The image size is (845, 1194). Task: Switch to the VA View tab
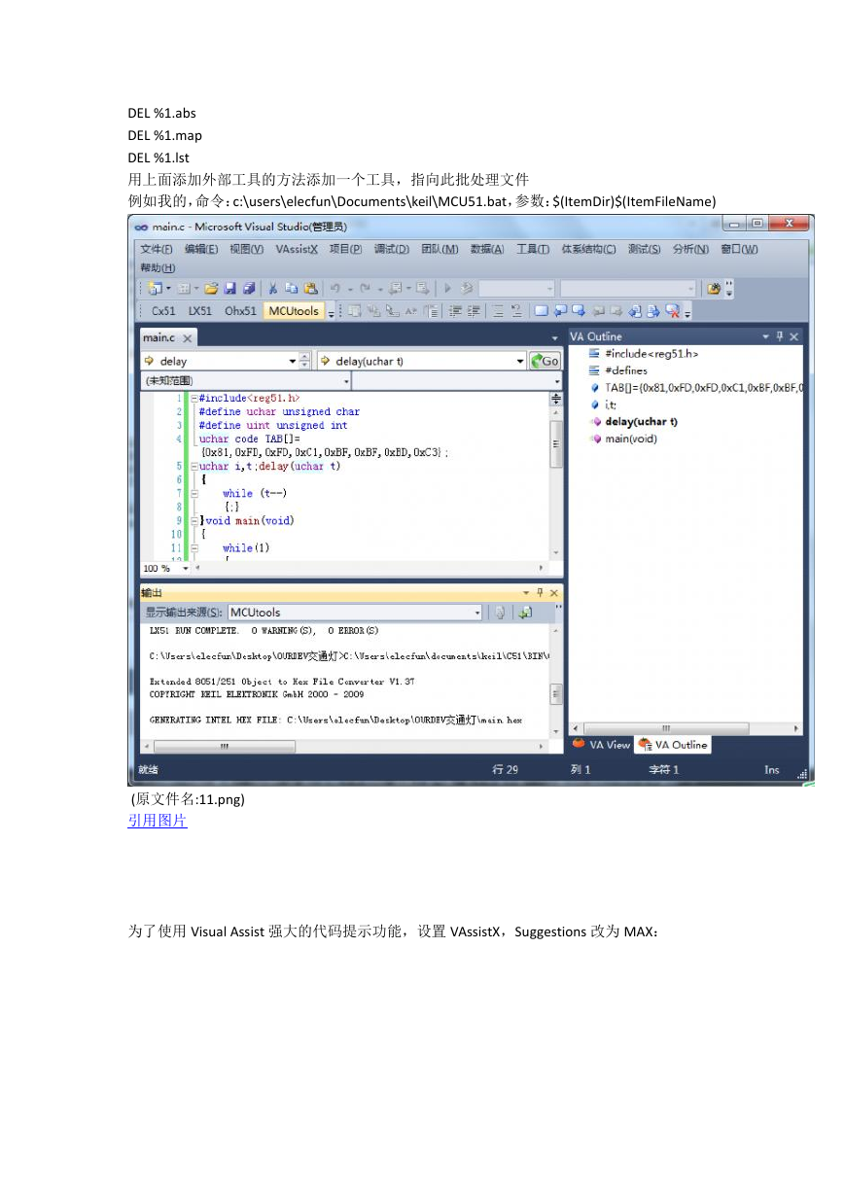602,745
